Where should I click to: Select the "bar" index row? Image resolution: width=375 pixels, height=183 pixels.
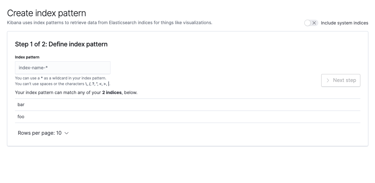[187, 105]
